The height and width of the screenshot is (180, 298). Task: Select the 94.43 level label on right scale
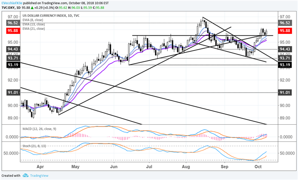[x=285, y=49]
